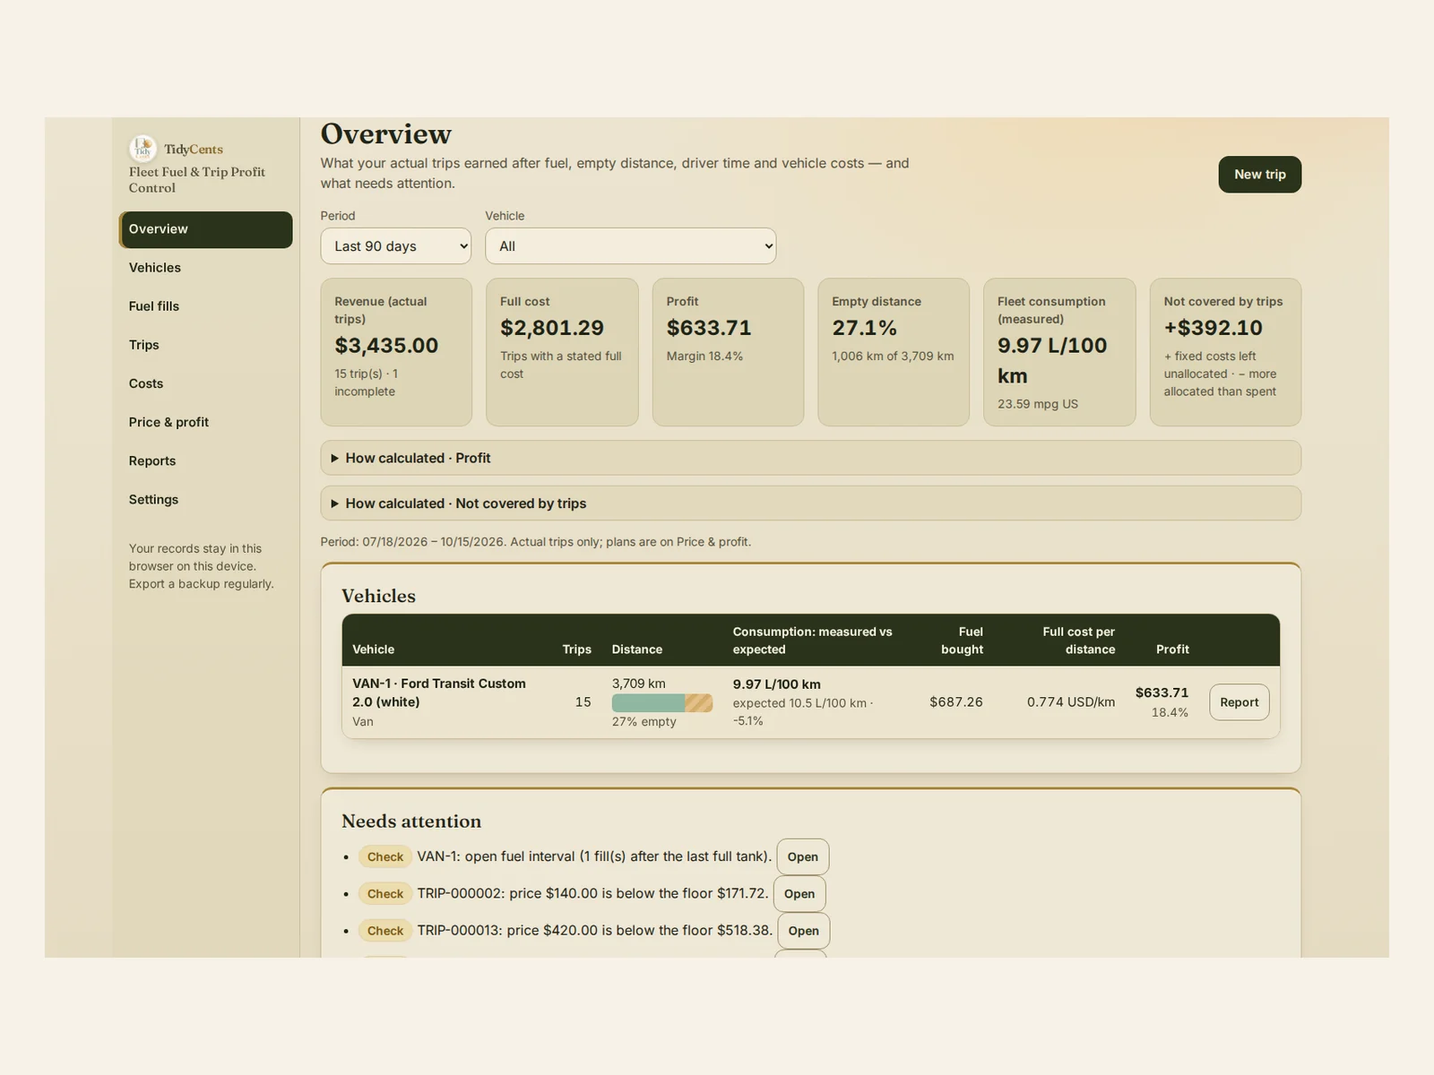This screenshot has width=1434, height=1075.
Task: Click the Consumption: measured vs expected header
Action: tap(813, 641)
